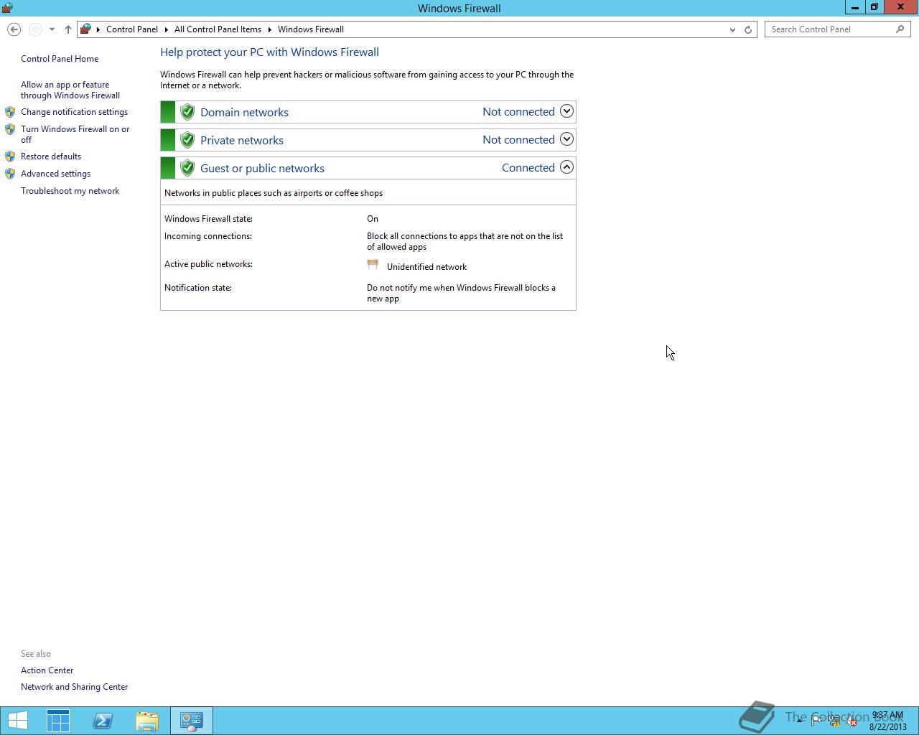Click shield icon beside Restore defaults
This screenshot has width=919, height=735.
(10, 156)
